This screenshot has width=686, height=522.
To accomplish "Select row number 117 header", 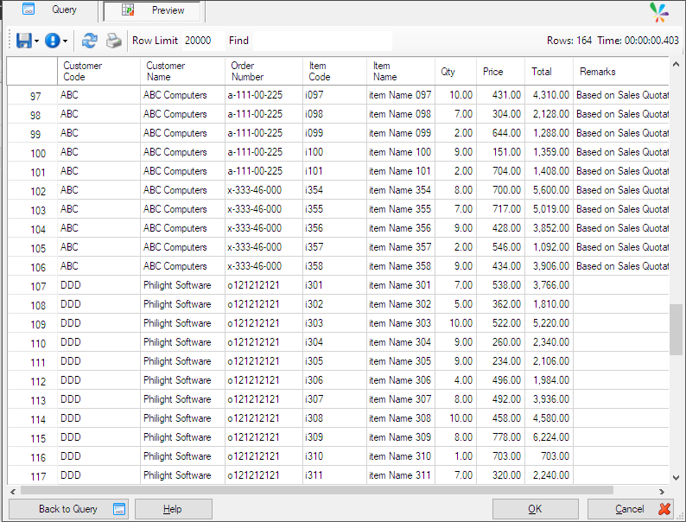I will (32, 475).
